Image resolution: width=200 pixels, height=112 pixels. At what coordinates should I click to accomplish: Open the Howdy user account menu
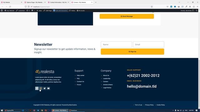(x=187, y=11)
